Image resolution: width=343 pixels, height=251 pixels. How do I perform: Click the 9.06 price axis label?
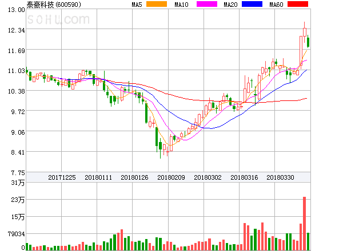(x=18, y=132)
